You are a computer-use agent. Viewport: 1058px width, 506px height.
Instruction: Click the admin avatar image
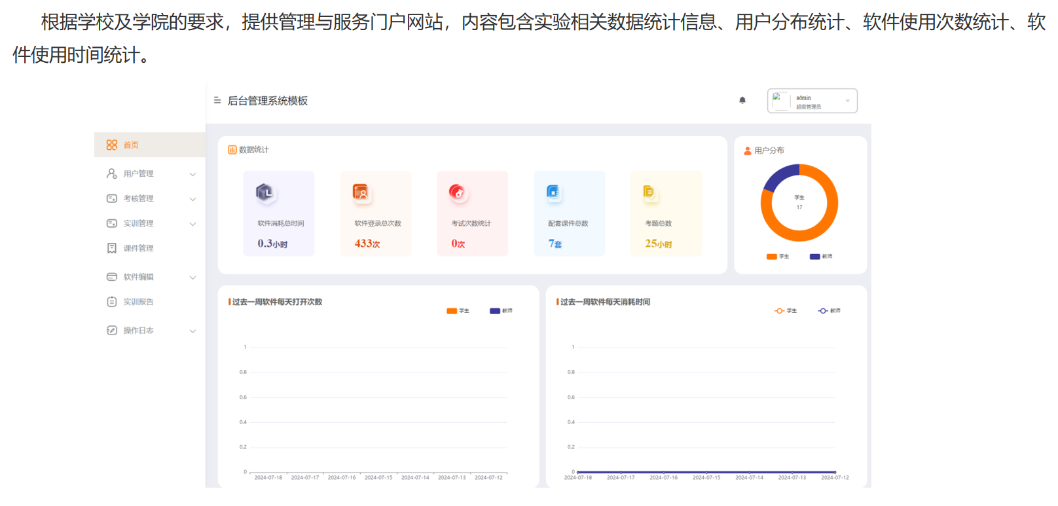[780, 101]
